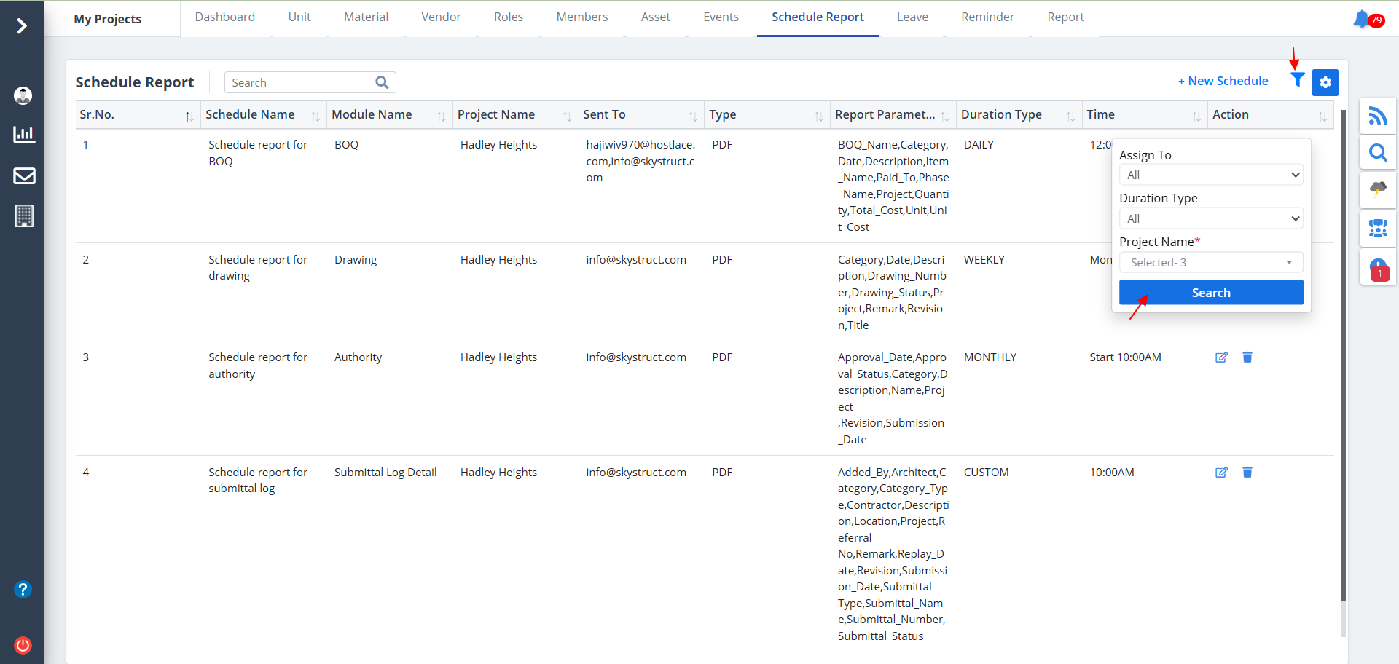Click the red power logout icon
The height and width of the screenshot is (664, 1399).
(x=23, y=645)
